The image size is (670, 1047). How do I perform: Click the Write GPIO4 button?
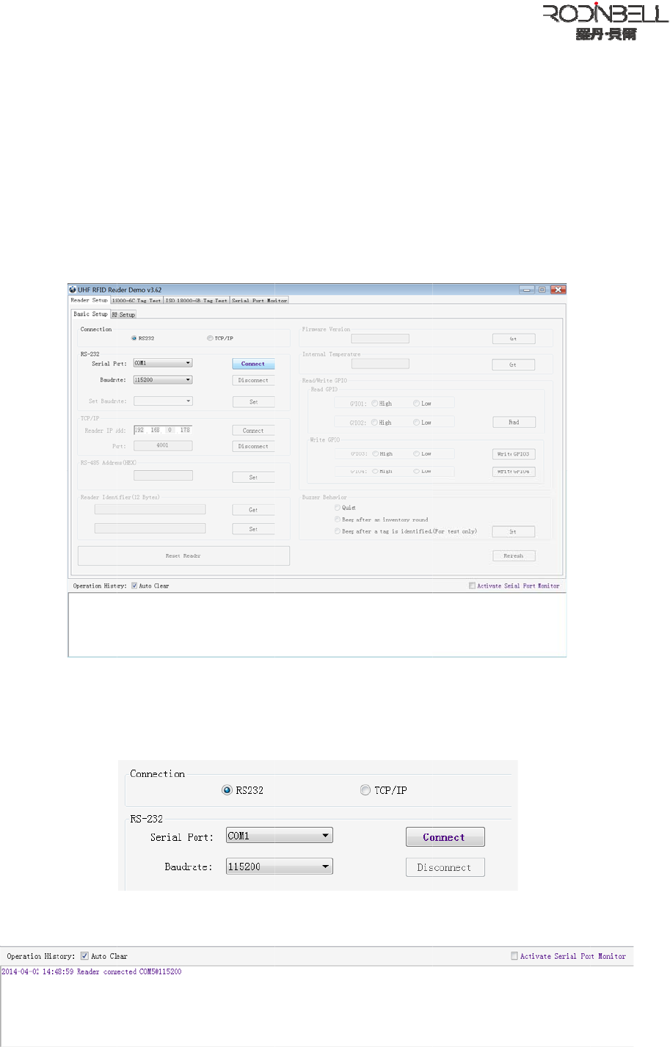coord(513,472)
